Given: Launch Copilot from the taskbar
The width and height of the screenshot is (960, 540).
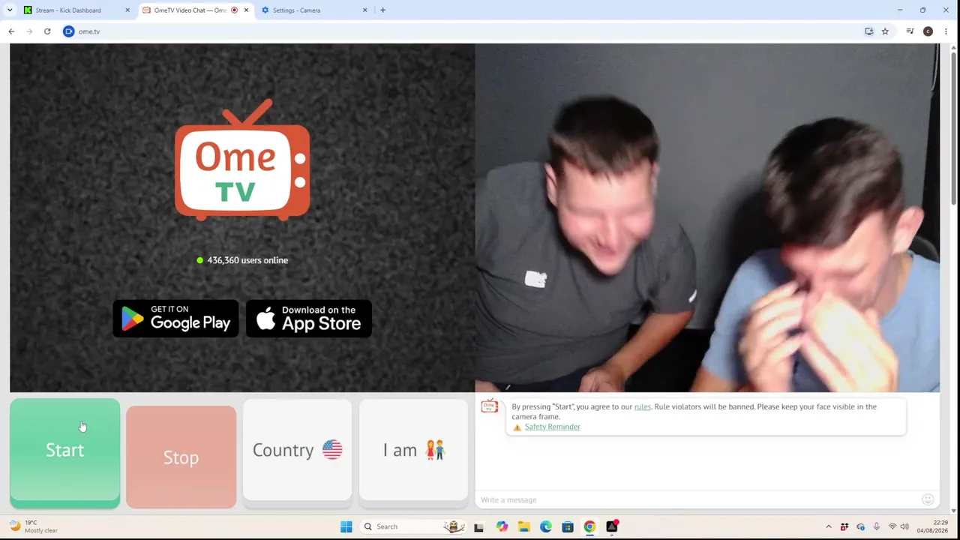Looking at the screenshot, I should [502, 526].
